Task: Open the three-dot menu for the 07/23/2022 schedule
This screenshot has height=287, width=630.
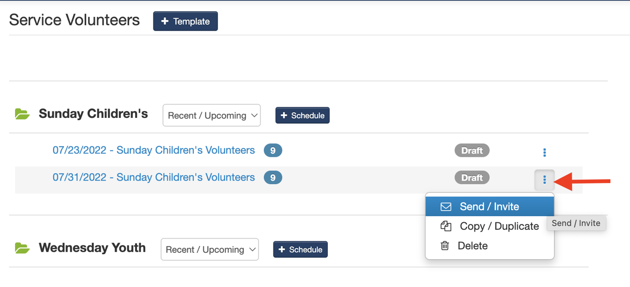Action: 545,153
